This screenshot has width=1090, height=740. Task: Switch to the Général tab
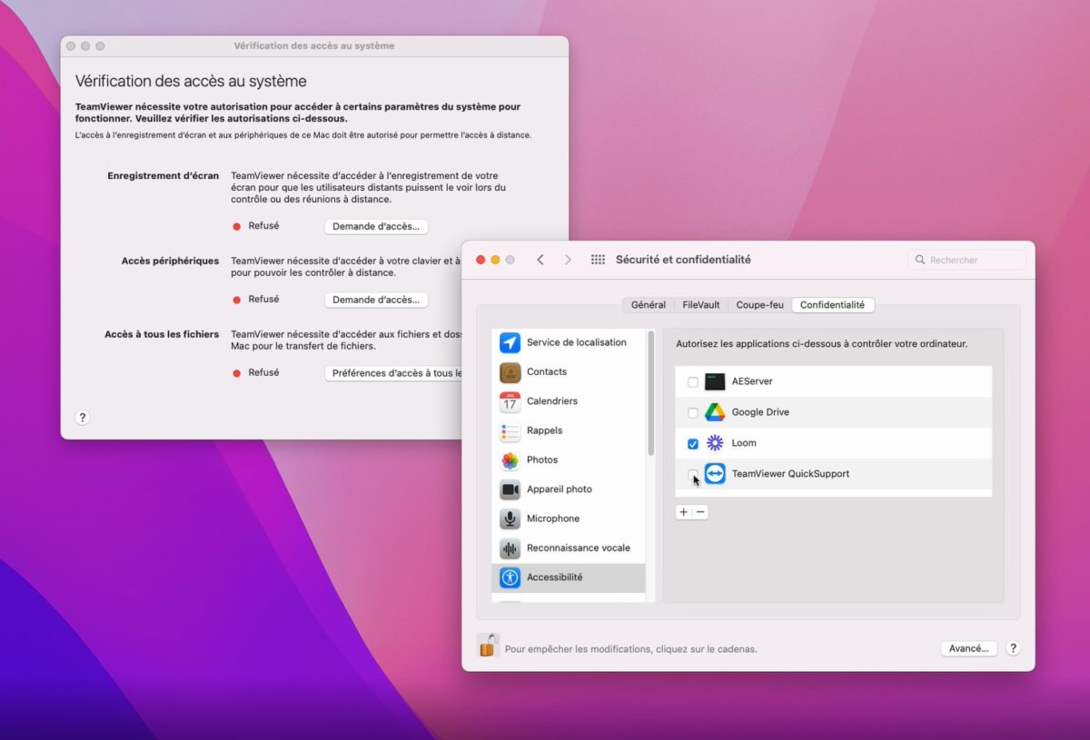pos(649,305)
